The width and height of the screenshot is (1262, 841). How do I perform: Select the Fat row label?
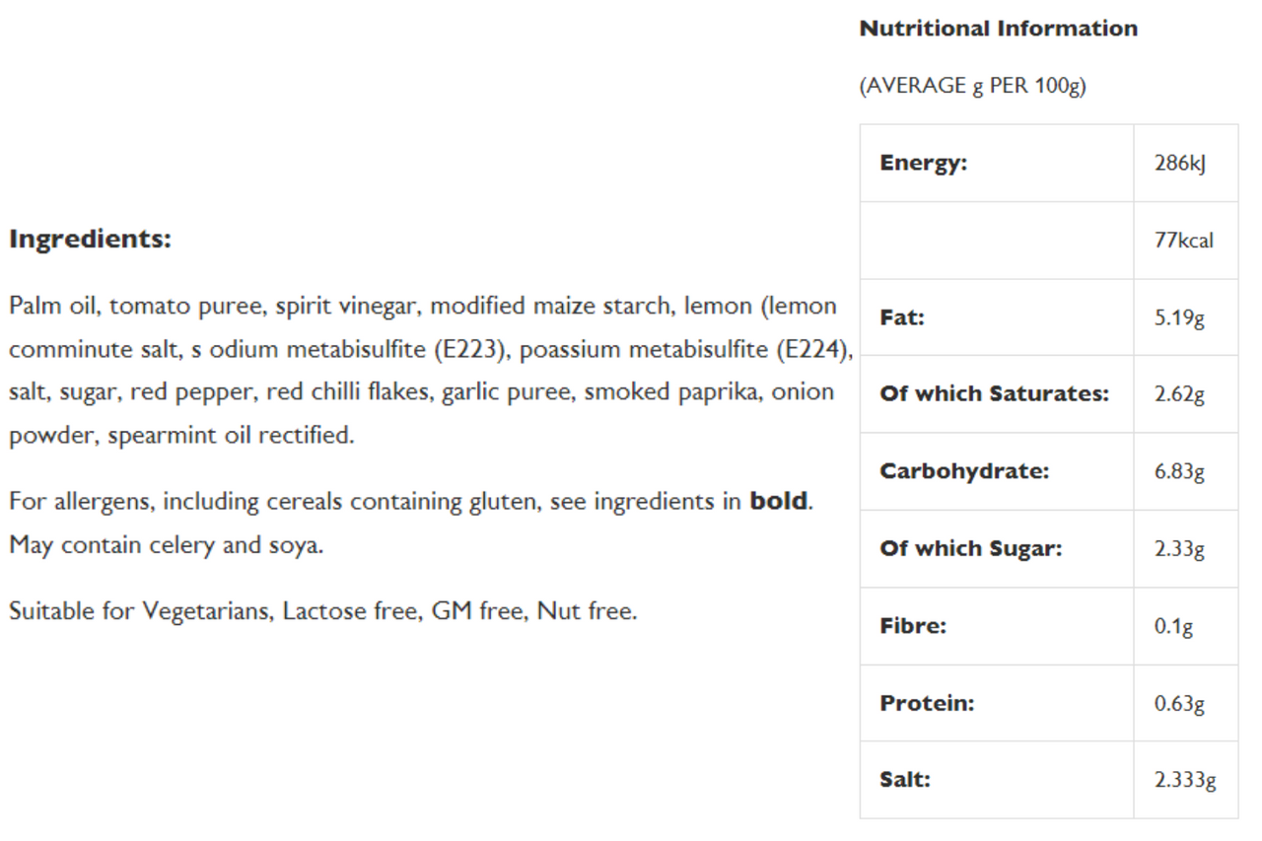click(x=902, y=317)
